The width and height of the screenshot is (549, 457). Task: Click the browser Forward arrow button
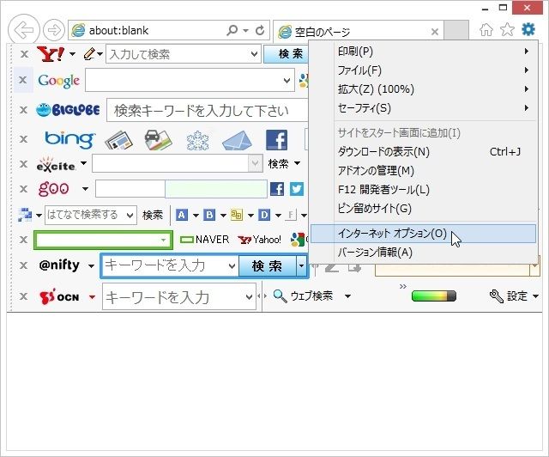(x=53, y=30)
